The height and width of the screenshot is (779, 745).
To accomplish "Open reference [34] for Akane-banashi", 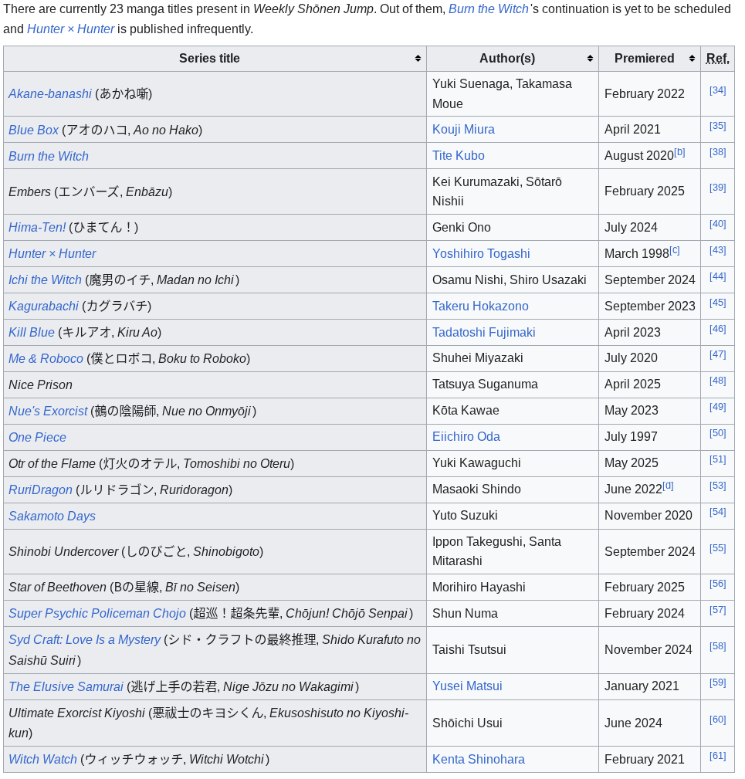I will [x=718, y=90].
